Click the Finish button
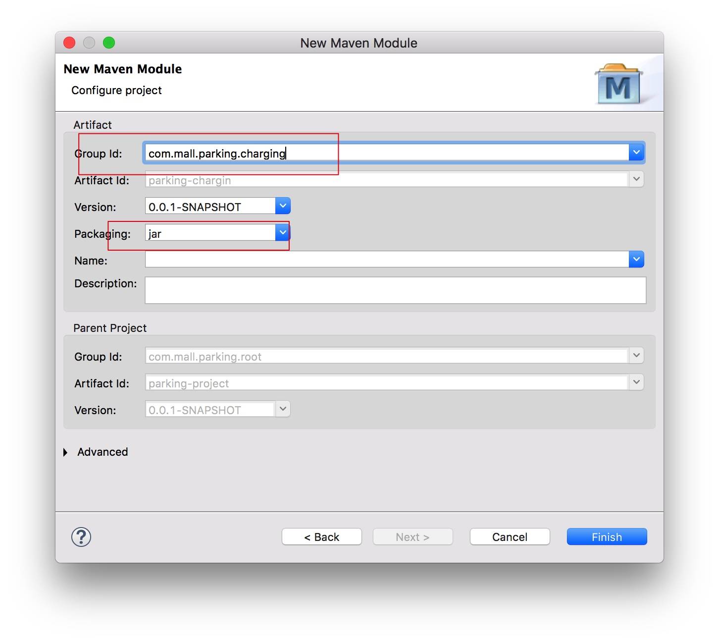 pos(607,537)
